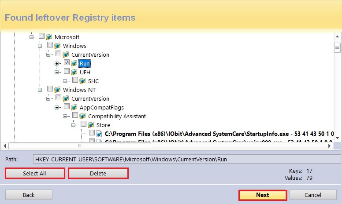Select the UFH tree item label
The image size is (342, 204).
point(85,72)
